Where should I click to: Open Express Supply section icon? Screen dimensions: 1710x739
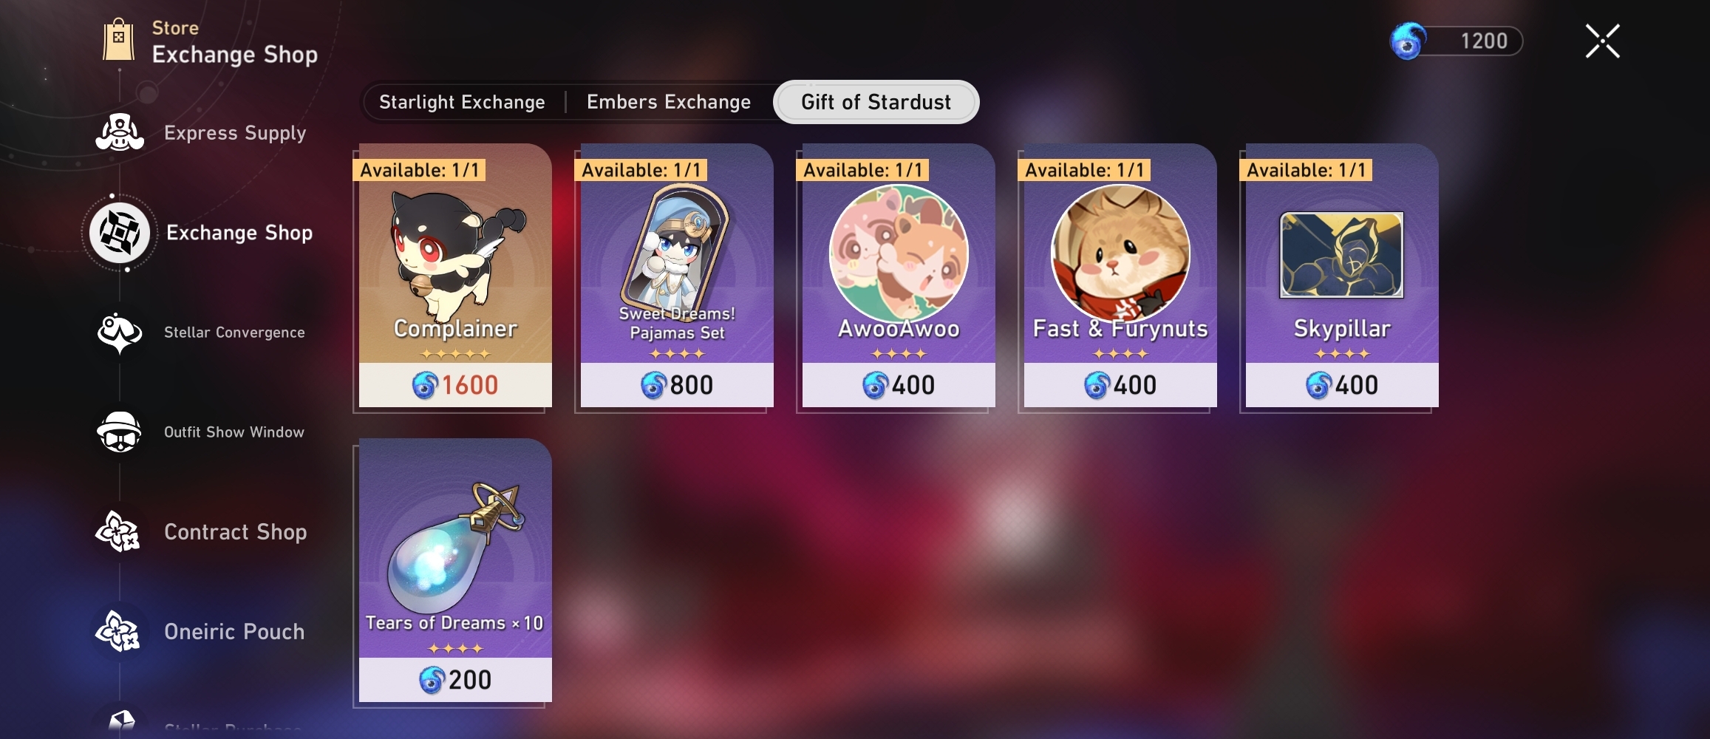(119, 133)
